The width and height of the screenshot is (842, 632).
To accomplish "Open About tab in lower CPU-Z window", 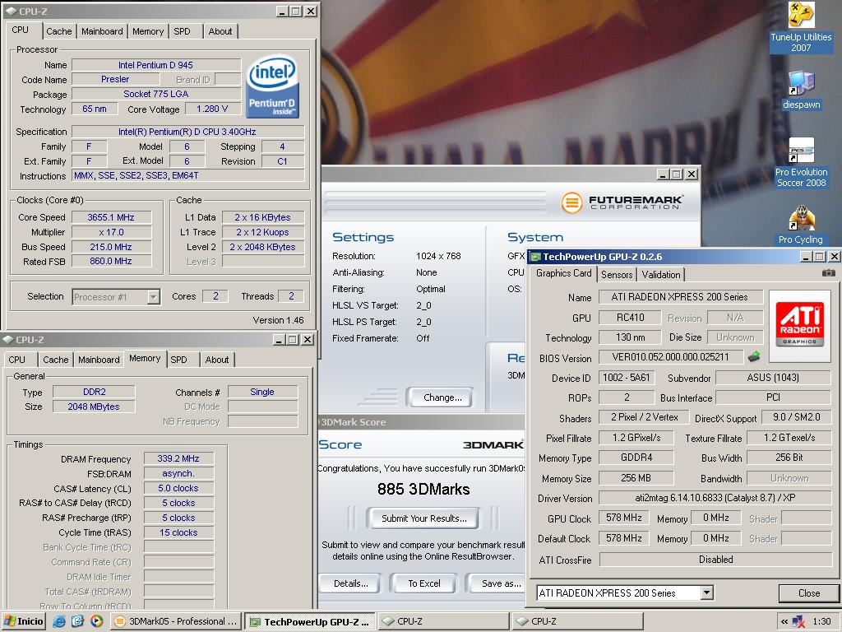I will coord(217,360).
